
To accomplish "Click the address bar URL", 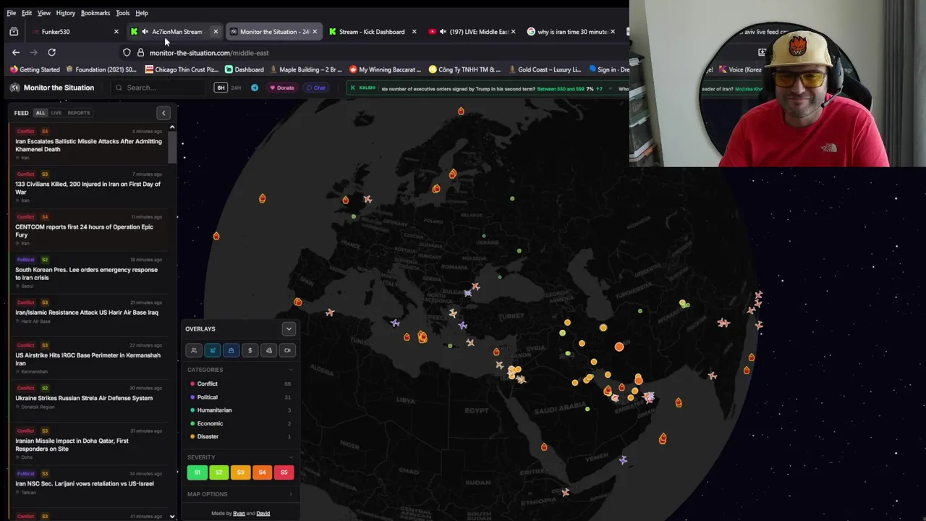I will pyautogui.click(x=209, y=53).
